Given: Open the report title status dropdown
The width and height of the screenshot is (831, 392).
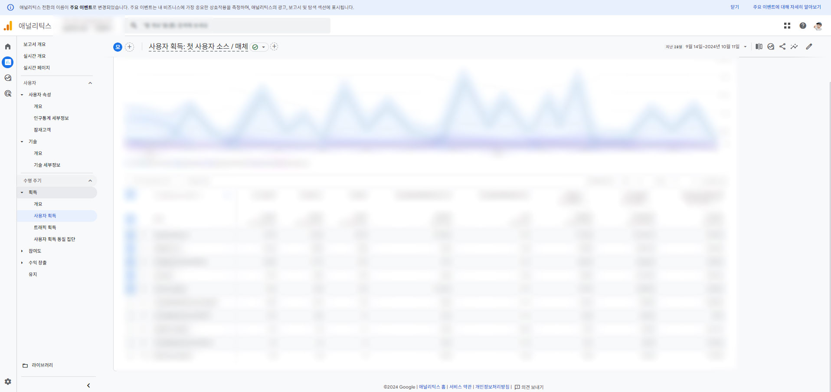Looking at the screenshot, I should (259, 47).
